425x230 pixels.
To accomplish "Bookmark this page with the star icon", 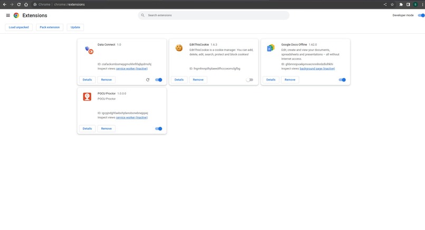I will (x=392, y=4).
